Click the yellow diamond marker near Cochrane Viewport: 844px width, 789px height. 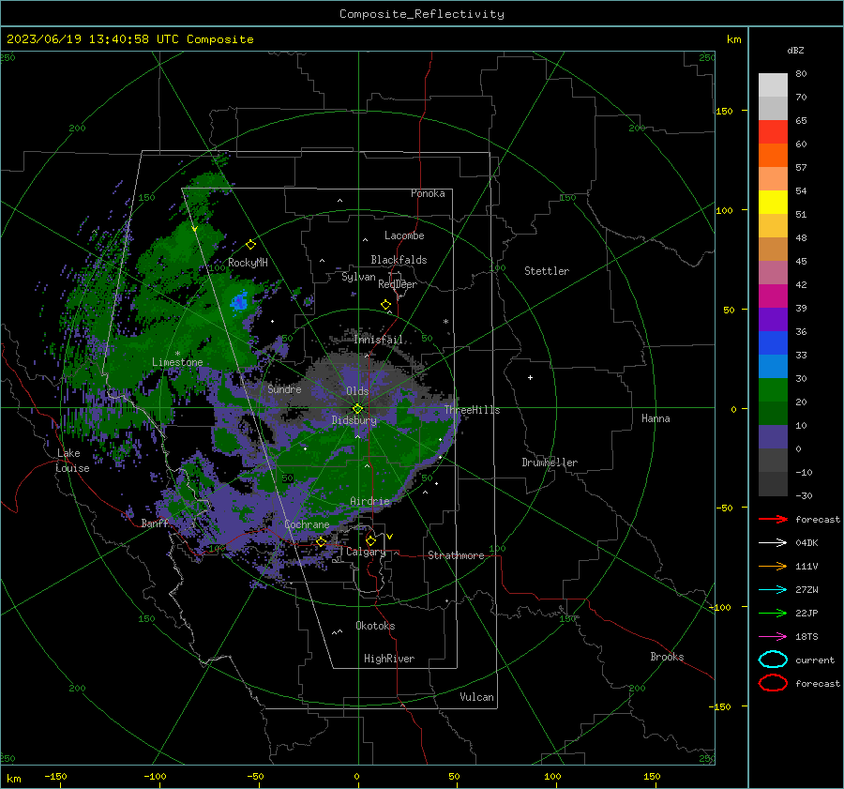point(322,541)
